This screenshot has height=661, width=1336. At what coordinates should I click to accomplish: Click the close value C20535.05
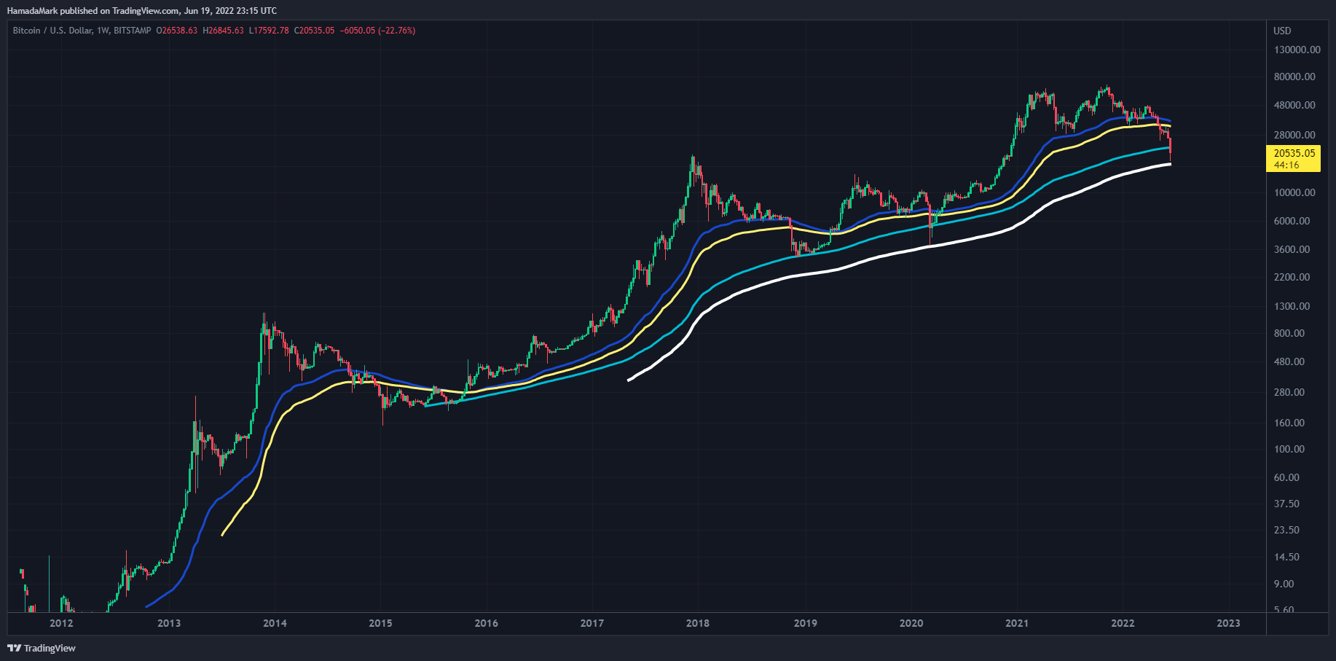[314, 31]
